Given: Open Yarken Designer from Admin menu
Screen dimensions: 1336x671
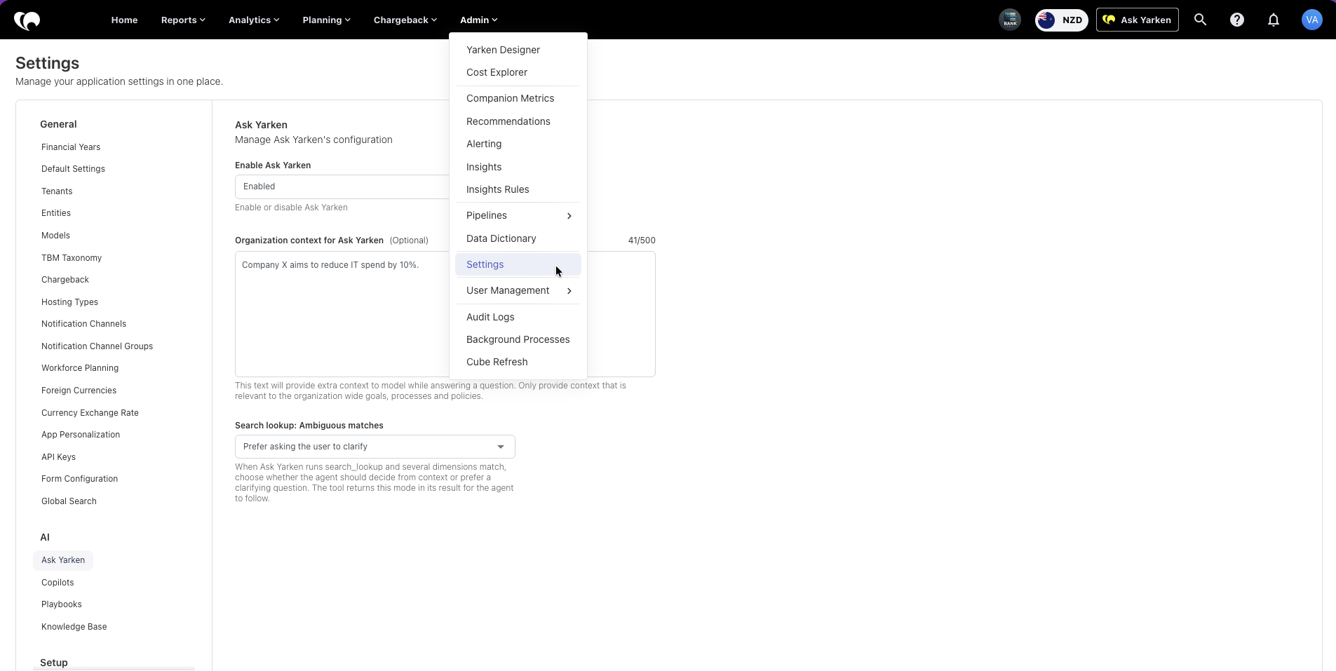Looking at the screenshot, I should pyautogui.click(x=518, y=50).
